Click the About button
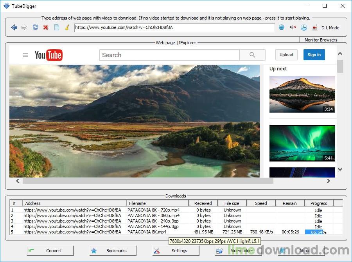Screen dimensions: 352x262 point(301,251)
